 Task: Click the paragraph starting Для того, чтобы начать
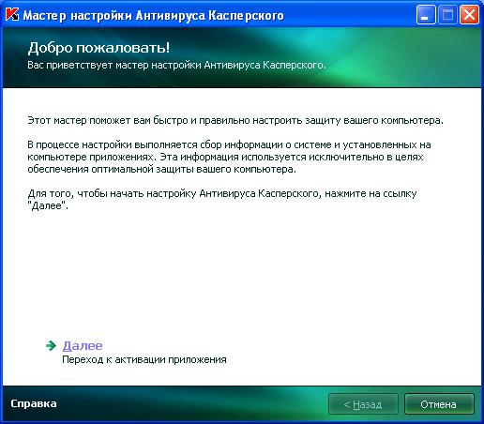222,200
